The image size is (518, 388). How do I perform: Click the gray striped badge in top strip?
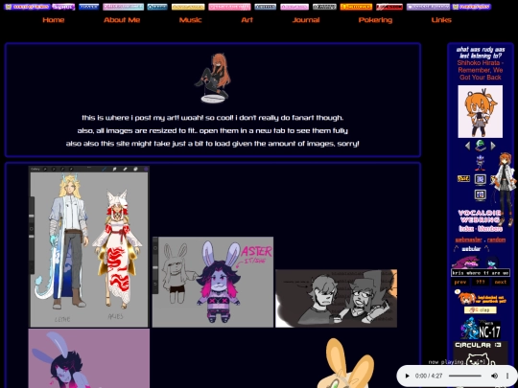coord(324,7)
